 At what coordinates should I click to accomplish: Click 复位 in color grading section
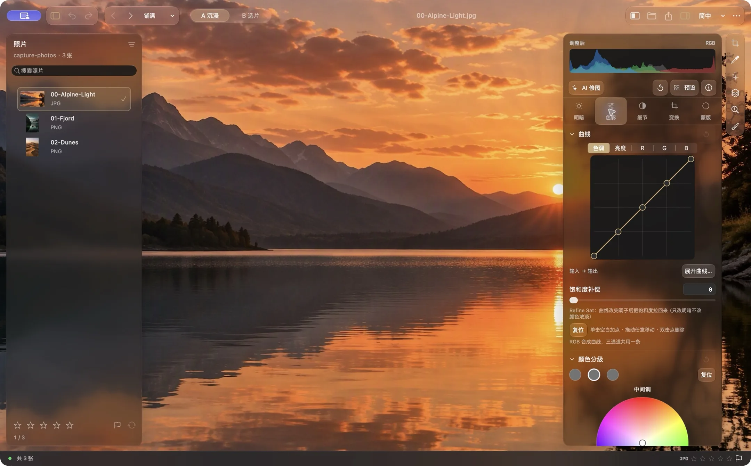[x=706, y=375]
